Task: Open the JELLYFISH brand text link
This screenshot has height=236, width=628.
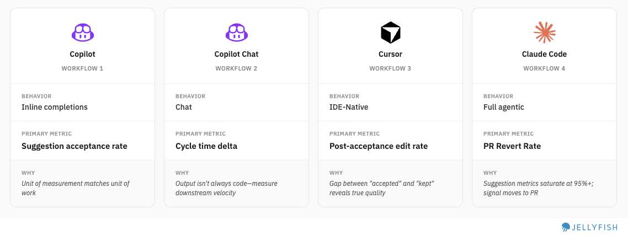Action: pos(595,227)
